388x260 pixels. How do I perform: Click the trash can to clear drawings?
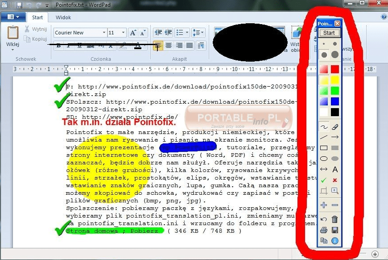click(335, 219)
